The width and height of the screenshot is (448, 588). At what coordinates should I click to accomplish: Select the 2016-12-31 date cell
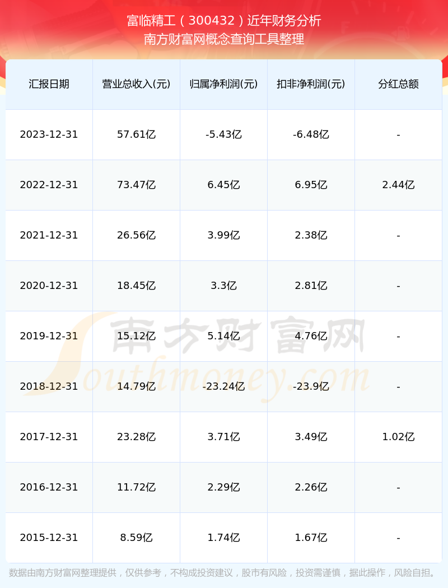[49, 488]
